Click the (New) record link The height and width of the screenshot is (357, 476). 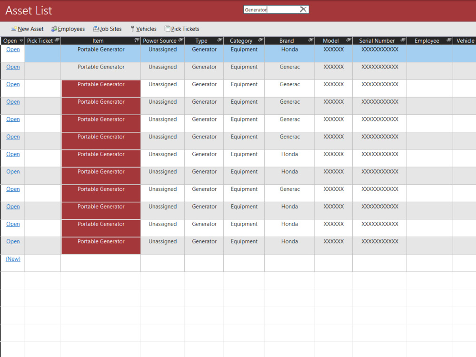[x=13, y=259]
